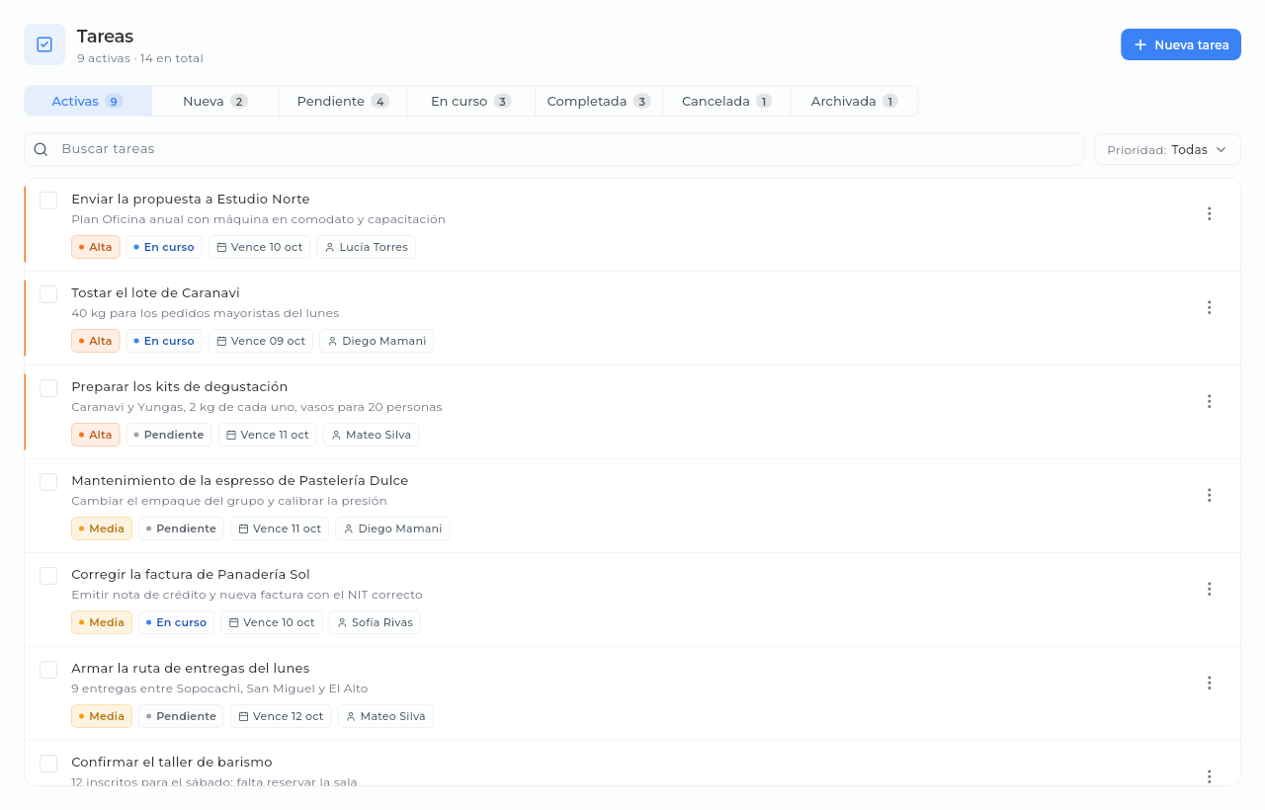Switch to the En curso tab
Image resolution: width=1265 pixels, height=810 pixels.
470,101
